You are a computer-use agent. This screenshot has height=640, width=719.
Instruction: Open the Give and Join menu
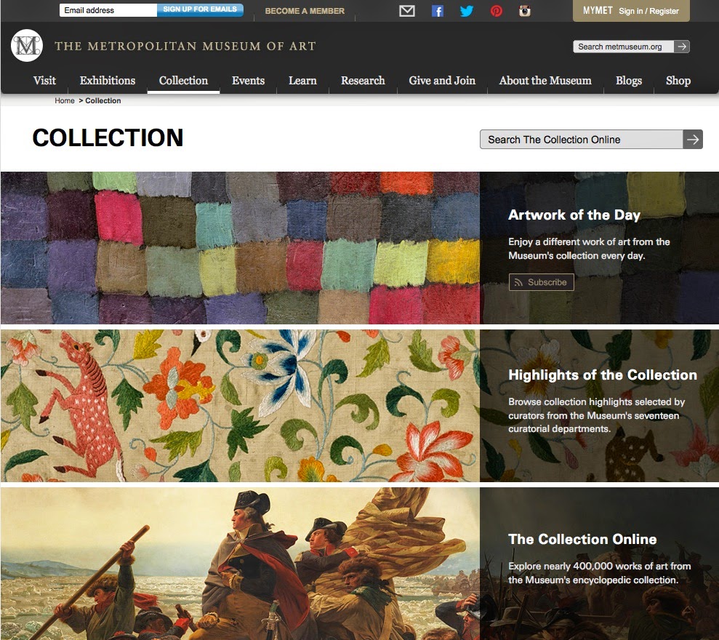coord(442,80)
